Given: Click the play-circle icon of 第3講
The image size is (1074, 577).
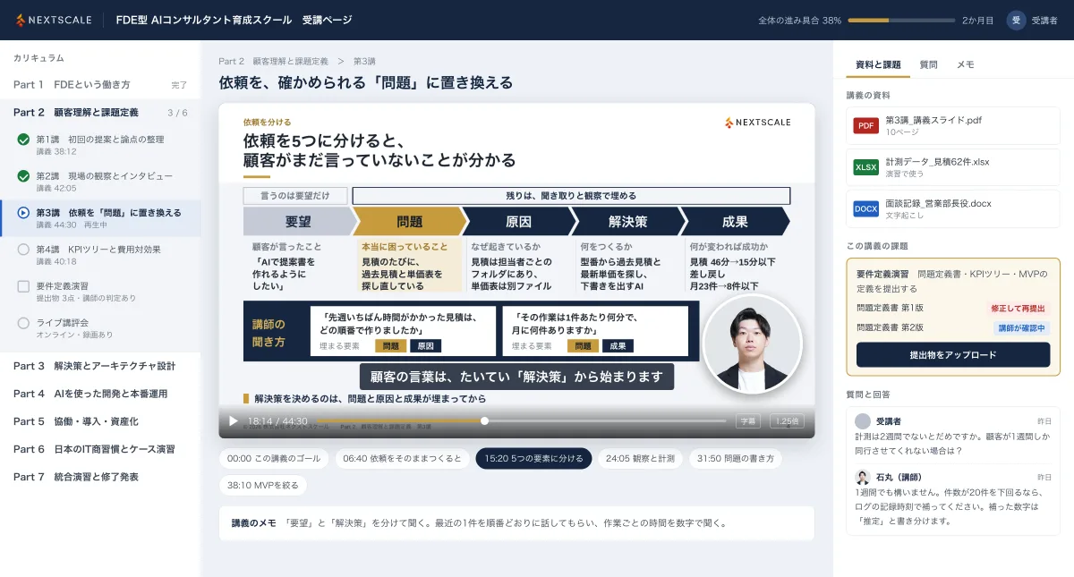Looking at the screenshot, I should (24, 213).
